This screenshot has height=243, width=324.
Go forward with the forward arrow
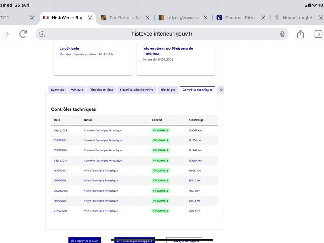5,34
